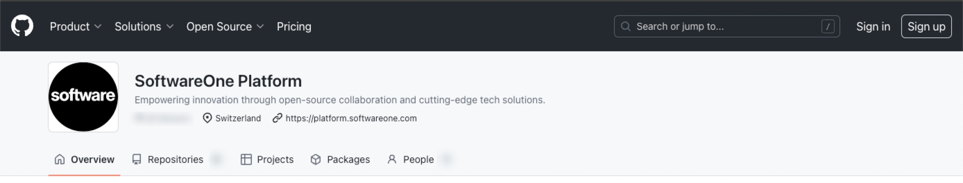Select the Overview tab
The height and width of the screenshot is (183, 963).
pyautogui.click(x=92, y=159)
